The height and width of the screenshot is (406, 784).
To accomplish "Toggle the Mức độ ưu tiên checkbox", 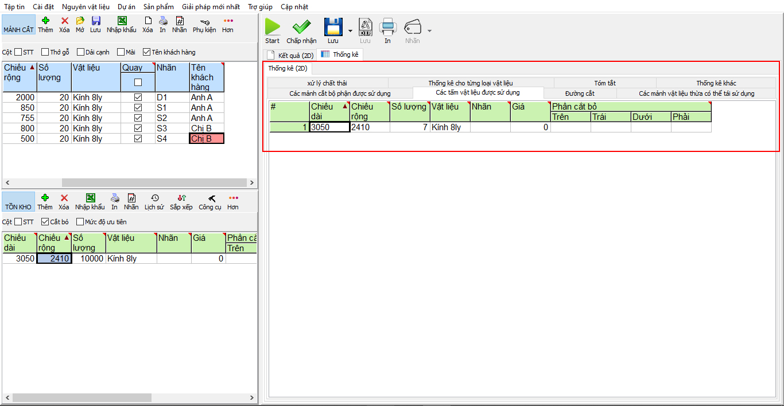I will [x=79, y=222].
